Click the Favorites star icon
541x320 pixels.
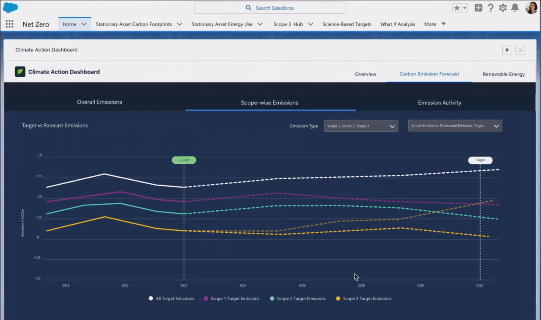[457, 8]
